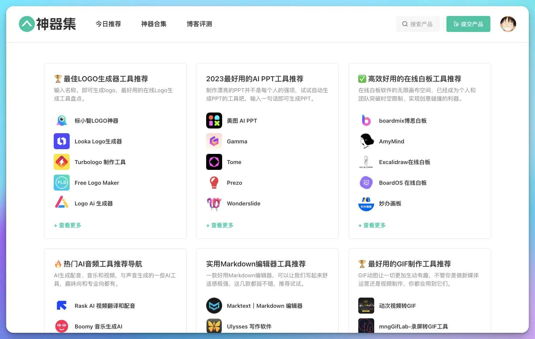Select the AmyMind label
Image resolution: width=535 pixels, height=339 pixels.
[x=392, y=141]
